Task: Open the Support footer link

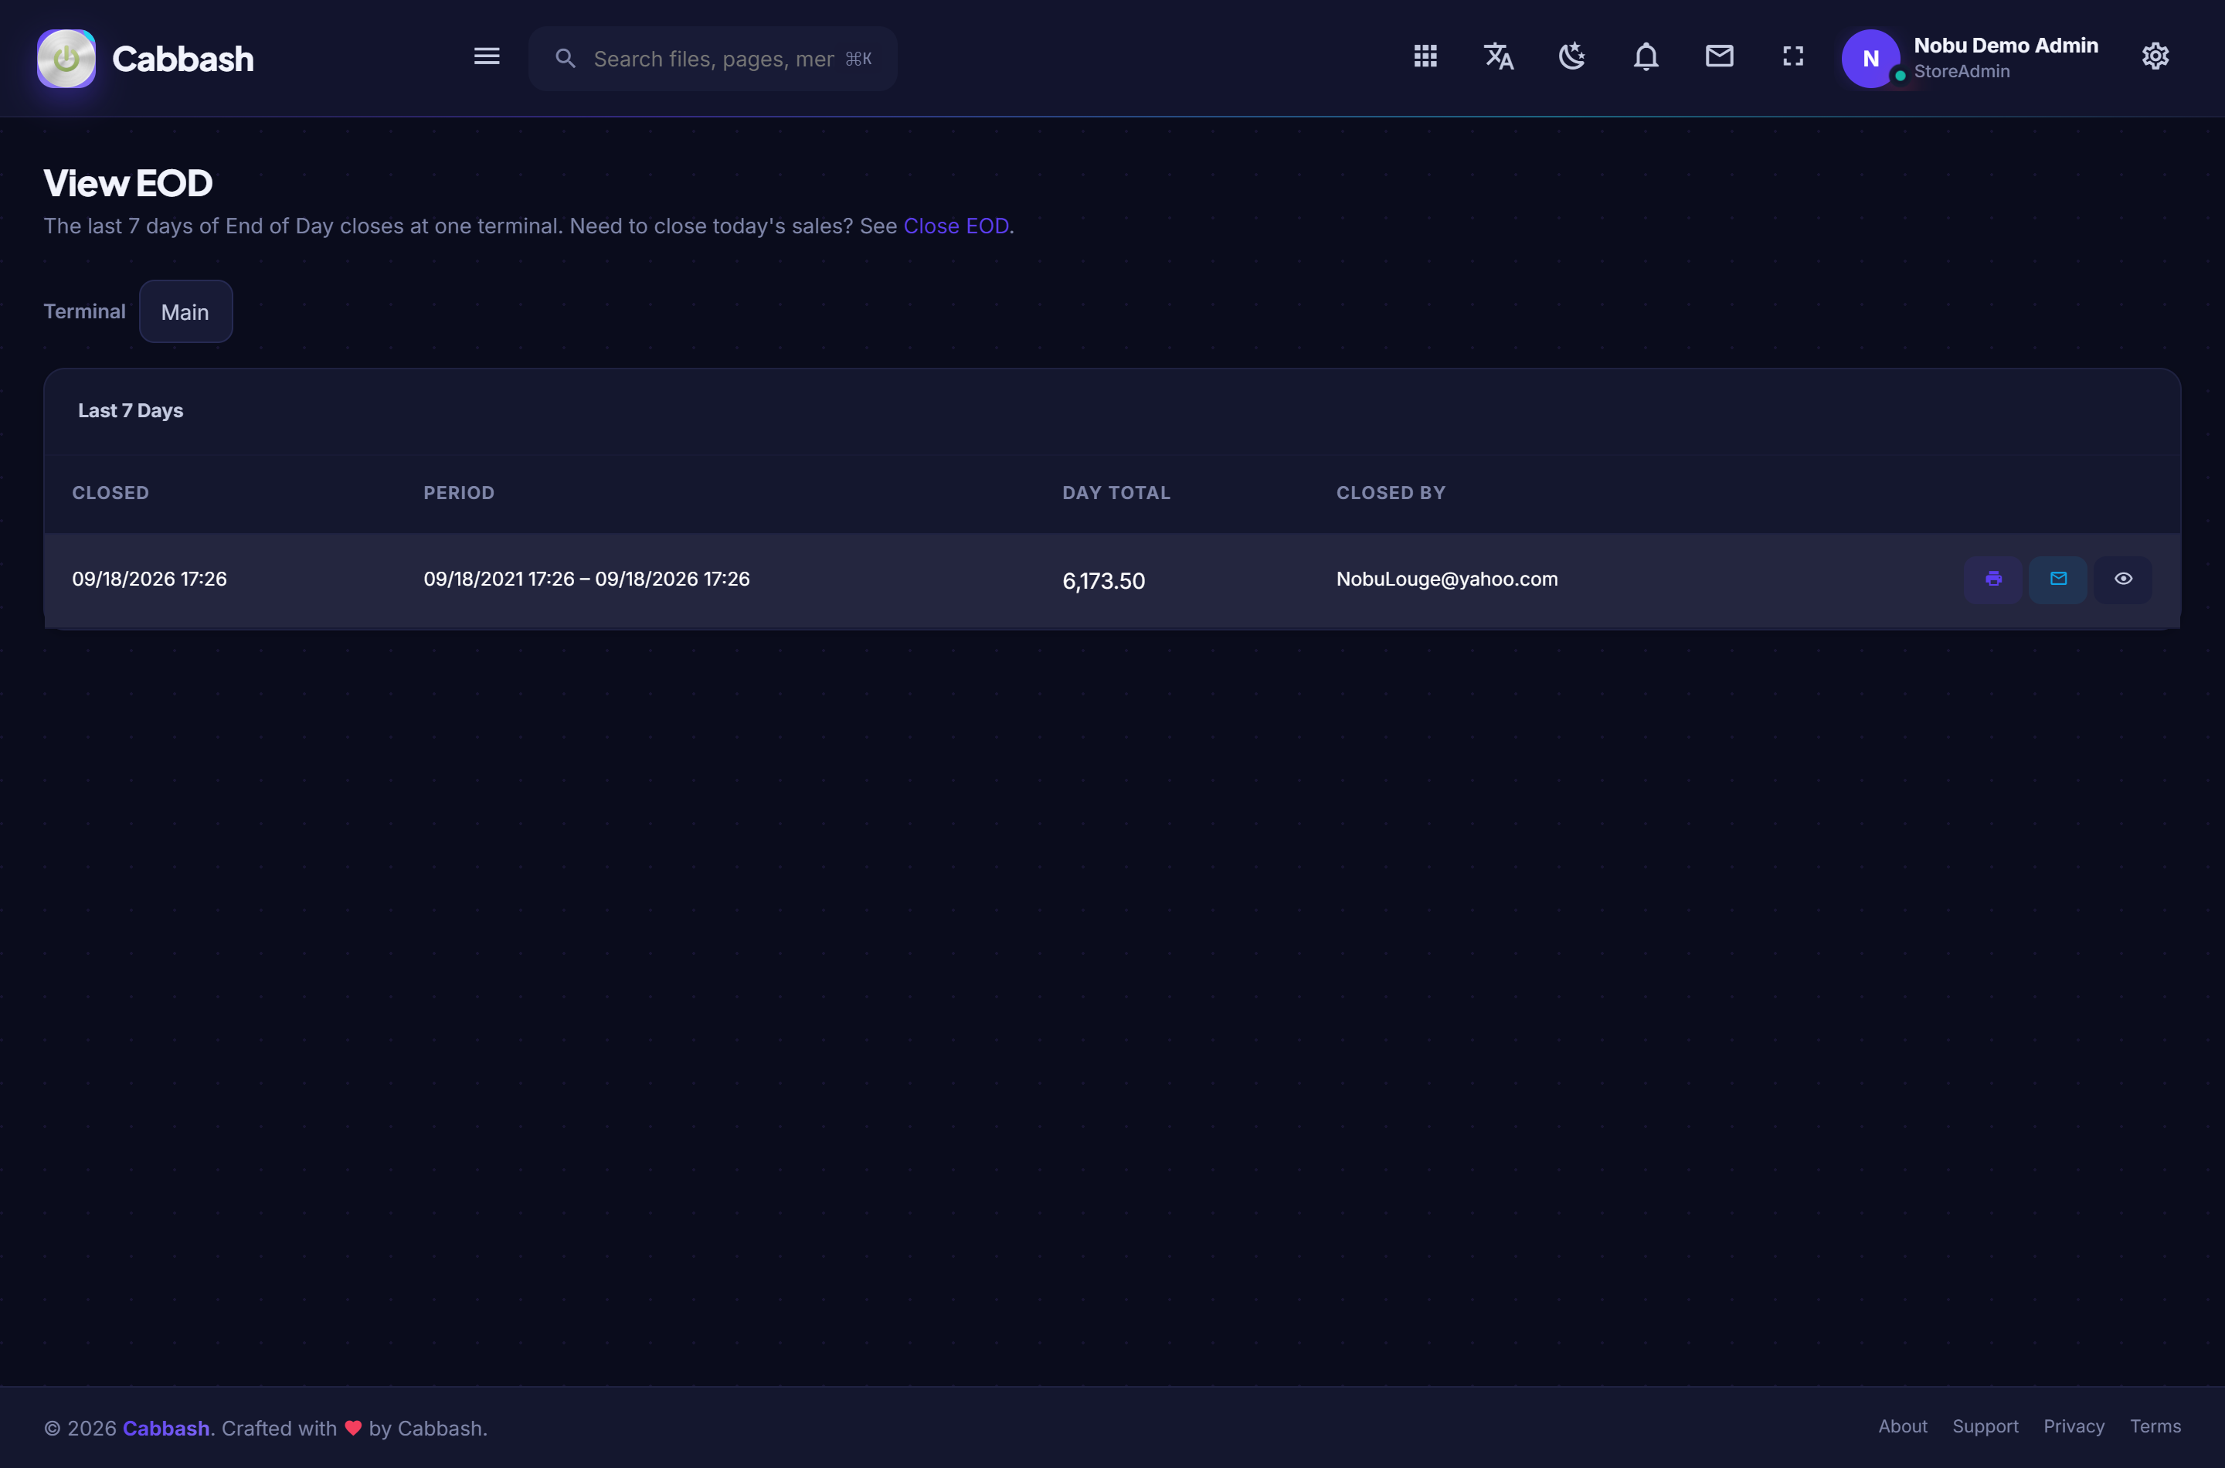Action: click(1985, 1427)
